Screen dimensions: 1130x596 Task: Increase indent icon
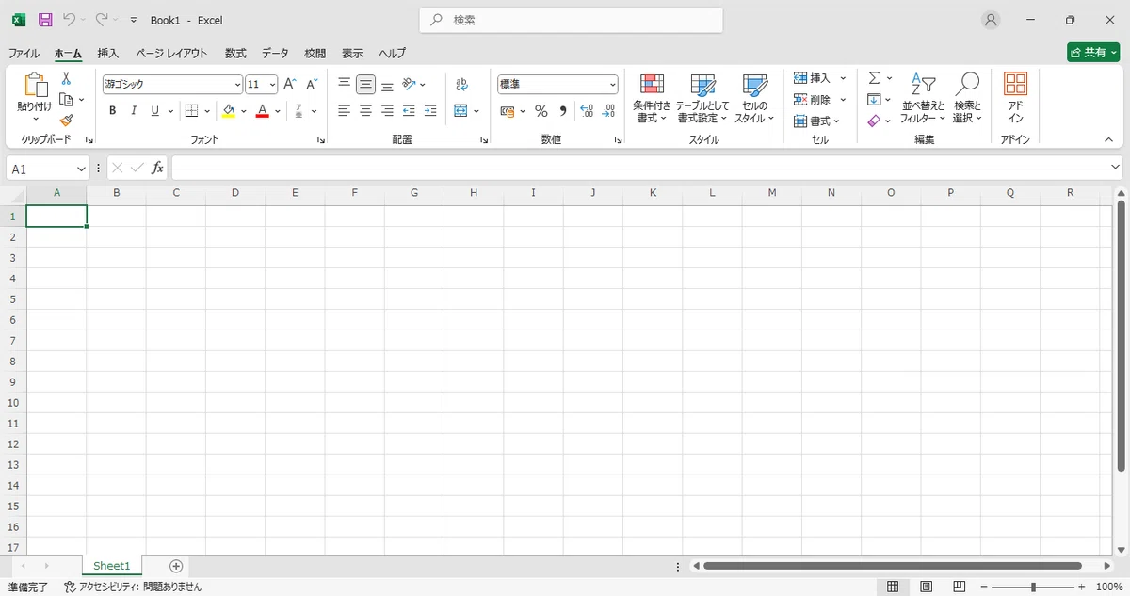(430, 111)
